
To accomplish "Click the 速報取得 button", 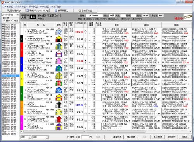I will [x=171, y=137].
